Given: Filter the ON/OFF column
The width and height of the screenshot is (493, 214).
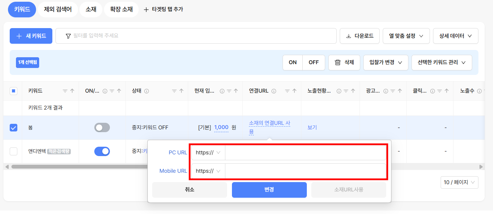Looking at the screenshot, I should click(112, 91).
